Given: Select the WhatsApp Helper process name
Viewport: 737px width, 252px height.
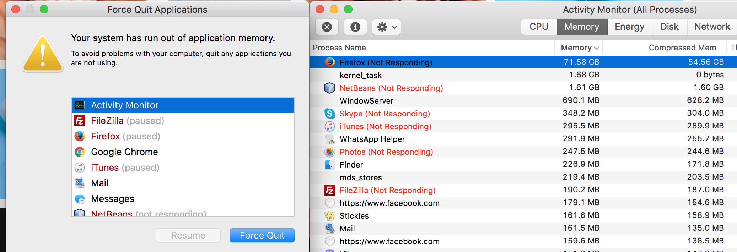Looking at the screenshot, I should click(x=372, y=139).
